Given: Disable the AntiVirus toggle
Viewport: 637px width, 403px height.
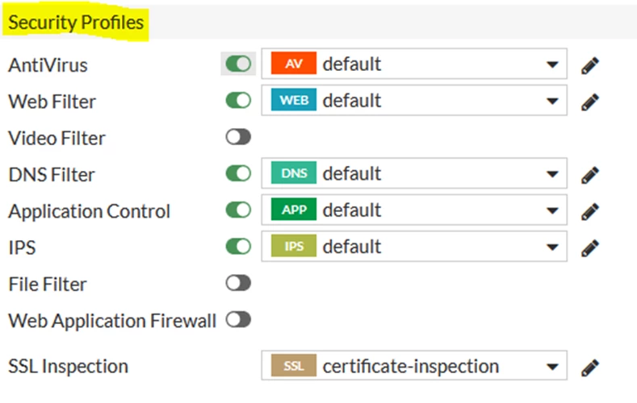Looking at the screenshot, I should (238, 64).
